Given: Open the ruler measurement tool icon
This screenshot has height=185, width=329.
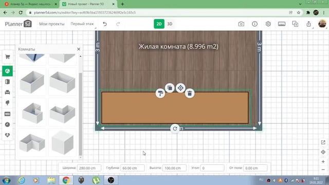Looking at the screenshot, I should (282, 24).
